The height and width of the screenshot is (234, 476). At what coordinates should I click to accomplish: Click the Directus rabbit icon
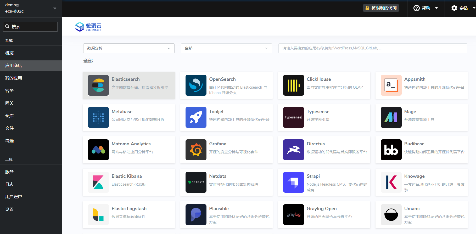click(x=294, y=150)
